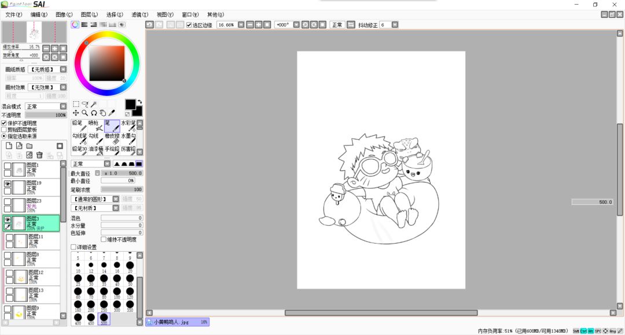The image size is (625, 335).
Task: Hide 图层19 using its eye icon
Action: pos(8,183)
